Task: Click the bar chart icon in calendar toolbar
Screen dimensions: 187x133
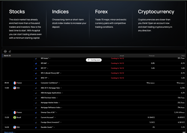Action: tap(10, 51)
